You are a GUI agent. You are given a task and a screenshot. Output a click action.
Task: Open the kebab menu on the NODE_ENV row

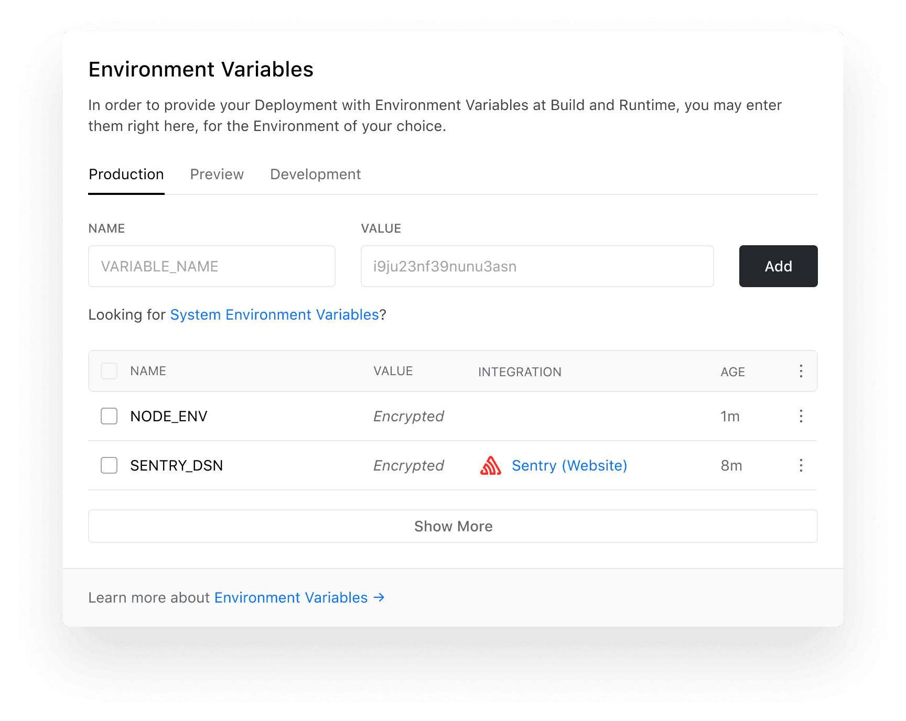(801, 416)
